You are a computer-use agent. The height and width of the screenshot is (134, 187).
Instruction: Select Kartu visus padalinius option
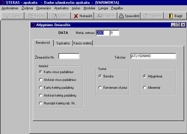(x=56, y=72)
